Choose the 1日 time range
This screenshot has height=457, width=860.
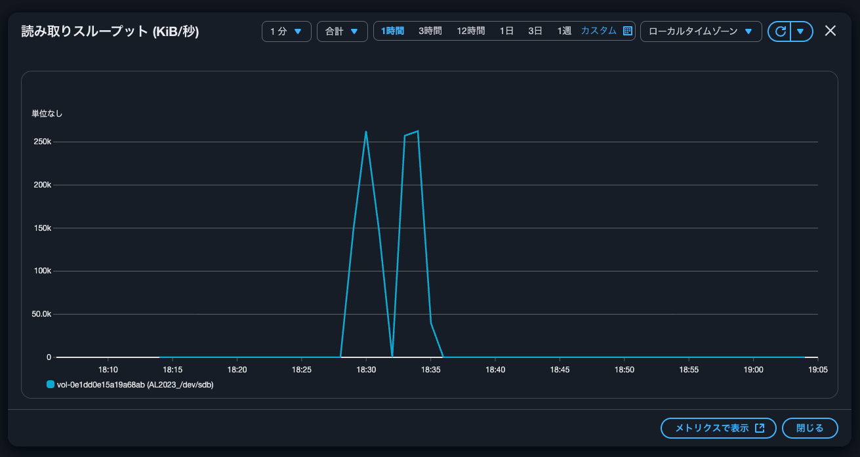(x=506, y=31)
